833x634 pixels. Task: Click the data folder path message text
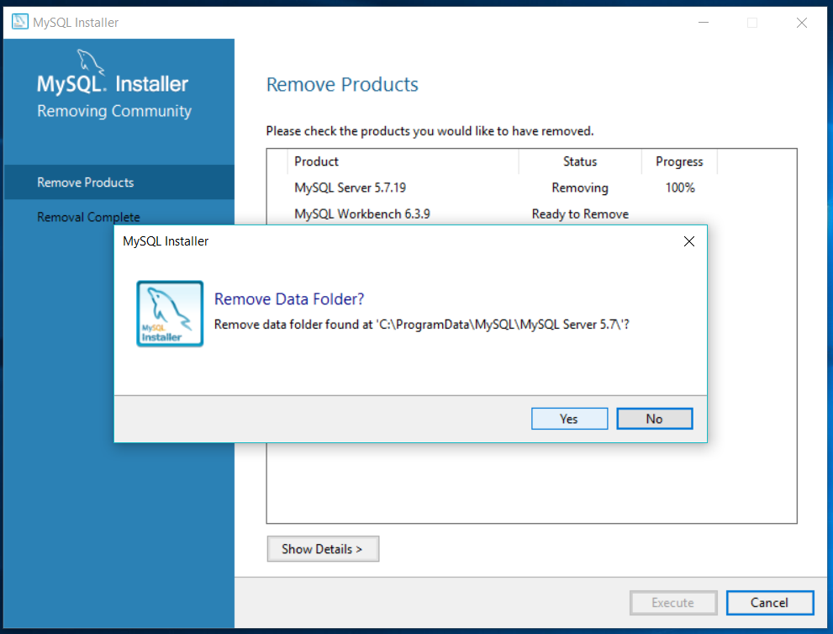[x=422, y=325]
